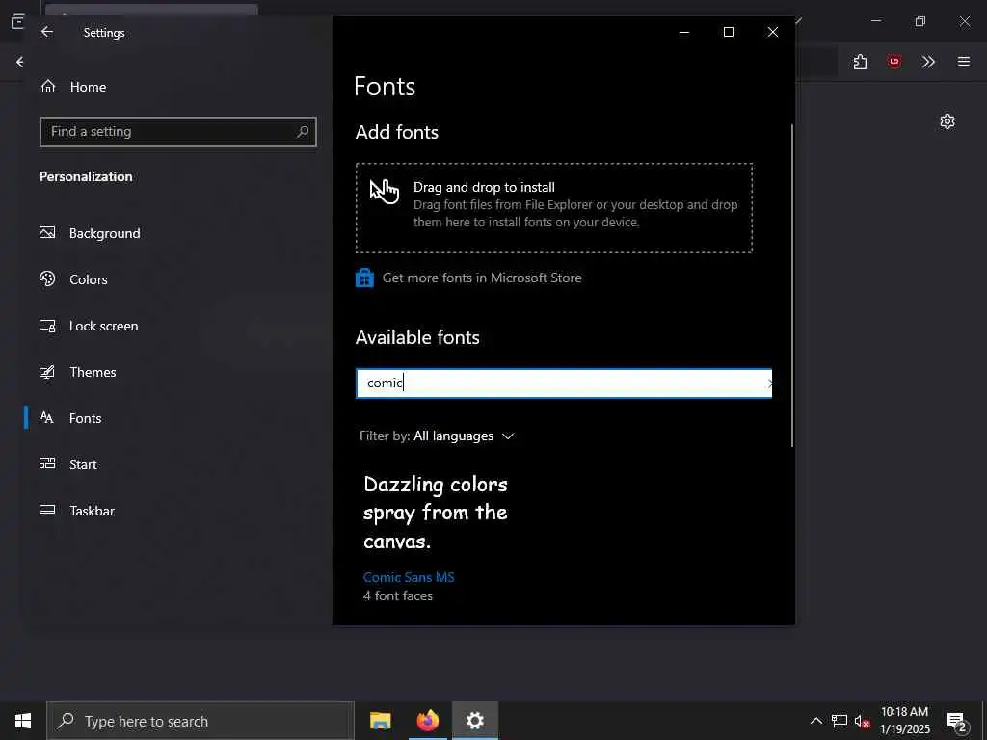Minimize the Settings window
This screenshot has width=987, height=740.
pyautogui.click(x=684, y=32)
